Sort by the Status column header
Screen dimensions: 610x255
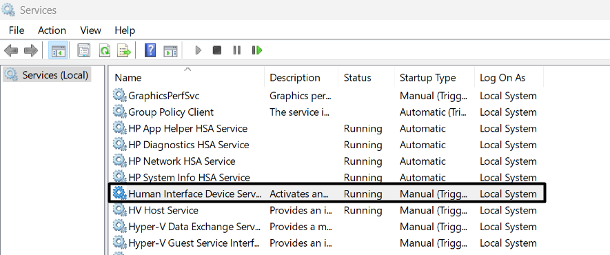click(x=357, y=78)
